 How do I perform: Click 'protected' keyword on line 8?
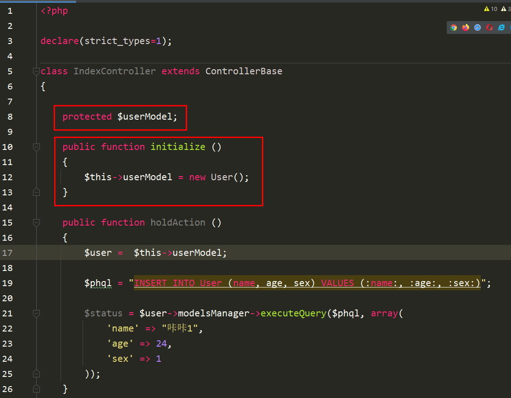coord(87,116)
